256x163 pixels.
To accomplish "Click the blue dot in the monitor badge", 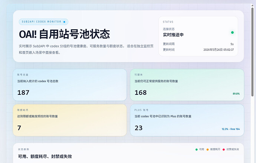I will [64, 22].
